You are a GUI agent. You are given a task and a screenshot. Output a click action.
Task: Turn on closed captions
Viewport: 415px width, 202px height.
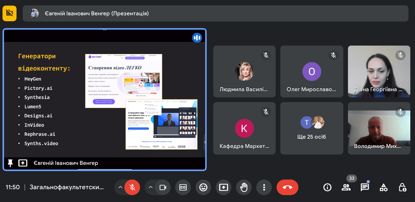click(x=183, y=187)
